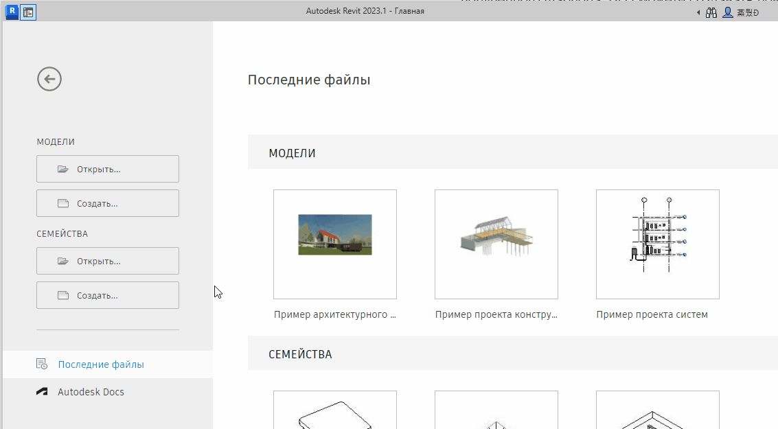Open the binoculars search icon

[711, 13]
